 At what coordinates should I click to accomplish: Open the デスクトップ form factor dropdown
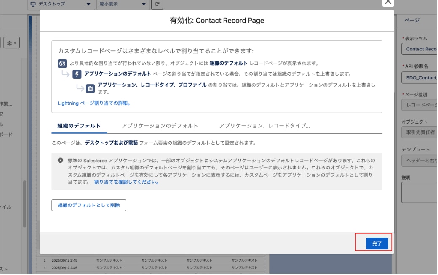(61, 4)
